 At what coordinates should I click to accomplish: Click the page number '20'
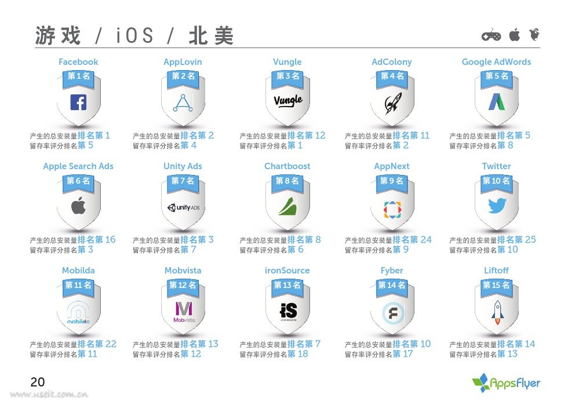38,382
